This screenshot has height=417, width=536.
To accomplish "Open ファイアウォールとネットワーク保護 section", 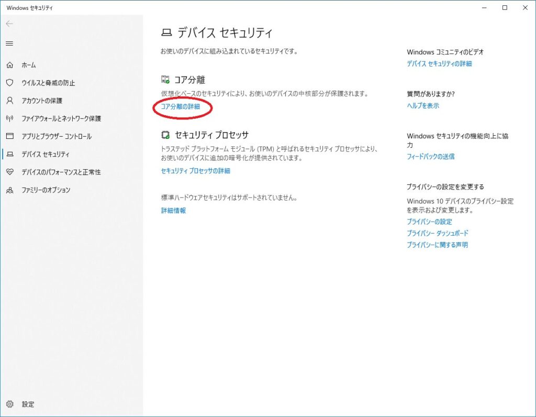I will point(62,118).
